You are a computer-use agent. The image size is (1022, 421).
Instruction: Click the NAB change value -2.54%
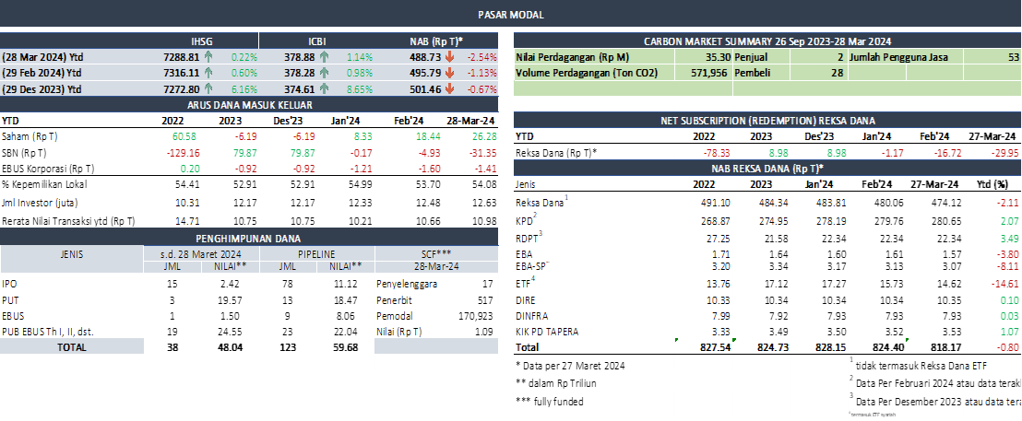(481, 56)
